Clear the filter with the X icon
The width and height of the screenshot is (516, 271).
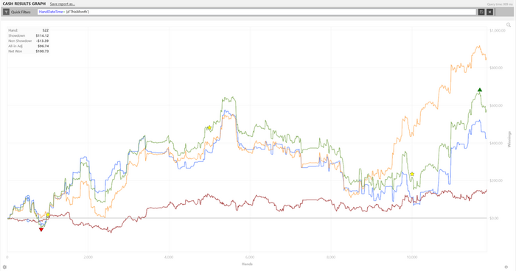coord(489,12)
